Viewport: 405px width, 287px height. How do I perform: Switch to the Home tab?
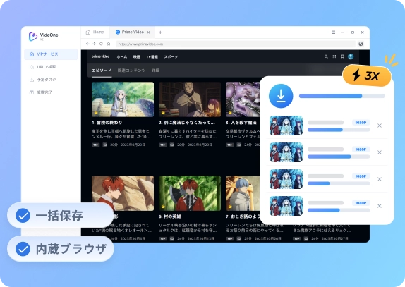point(95,32)
